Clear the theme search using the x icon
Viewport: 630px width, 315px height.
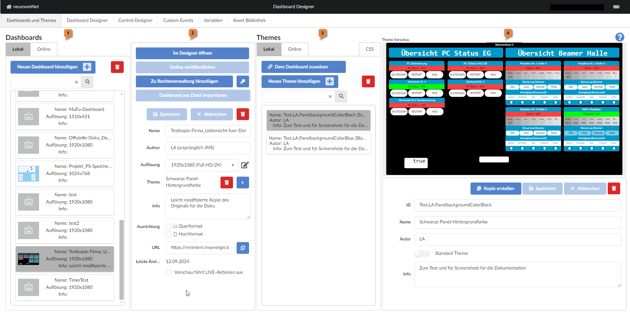tap(330, 96)
